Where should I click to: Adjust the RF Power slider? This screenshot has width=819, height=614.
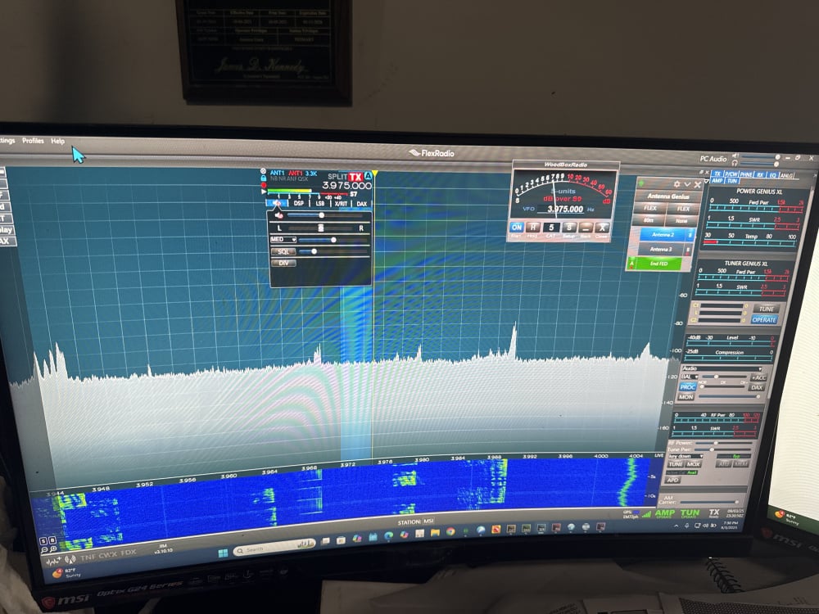point(724,443)
